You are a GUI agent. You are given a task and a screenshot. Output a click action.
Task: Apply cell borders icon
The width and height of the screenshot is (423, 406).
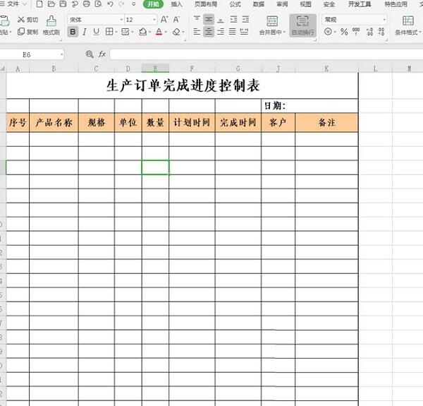(x=109, y=32)
